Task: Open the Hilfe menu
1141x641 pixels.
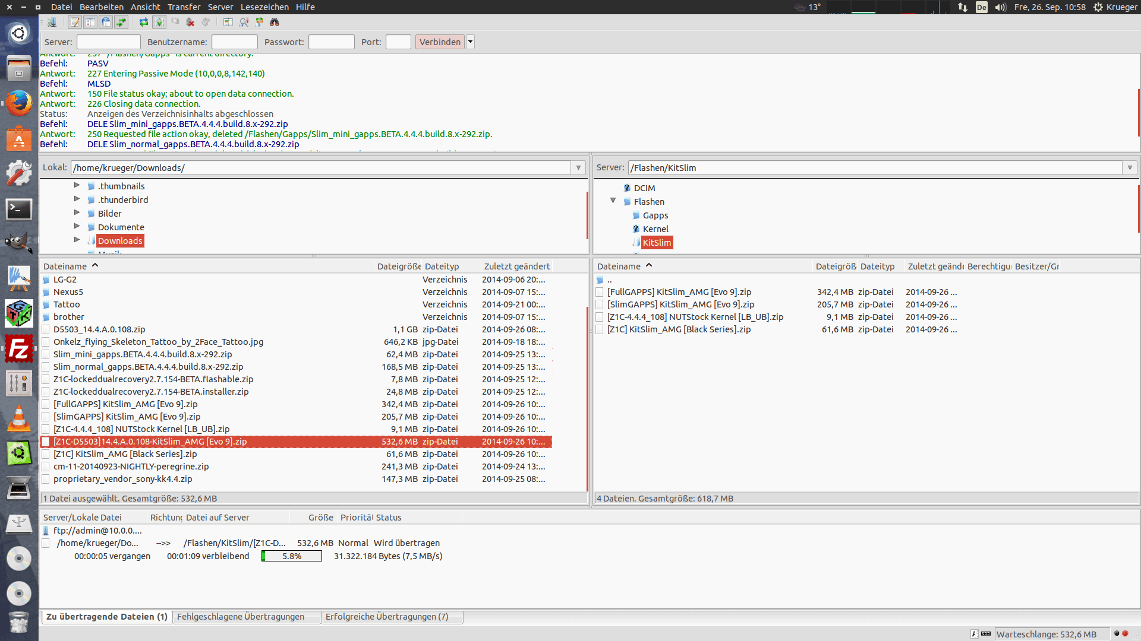Action: (305, 7)
